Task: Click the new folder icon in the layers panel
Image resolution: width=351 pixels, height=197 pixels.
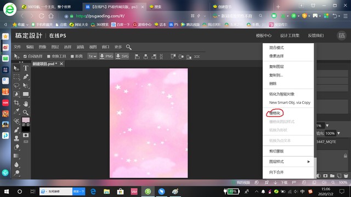Action: click(332, 176)
